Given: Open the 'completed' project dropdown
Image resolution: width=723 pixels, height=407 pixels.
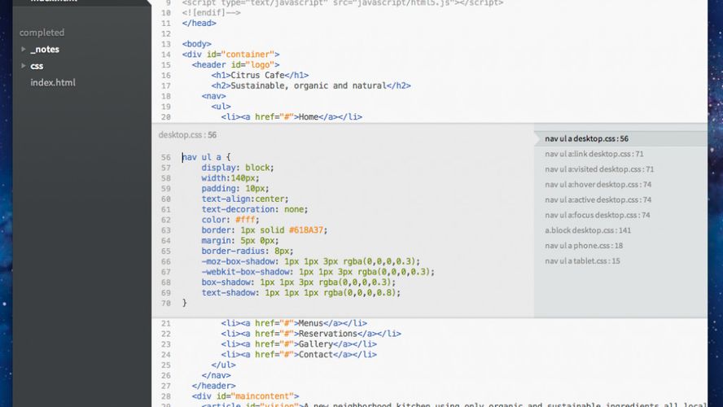Looking at the screenshot, I should [42, 33].
